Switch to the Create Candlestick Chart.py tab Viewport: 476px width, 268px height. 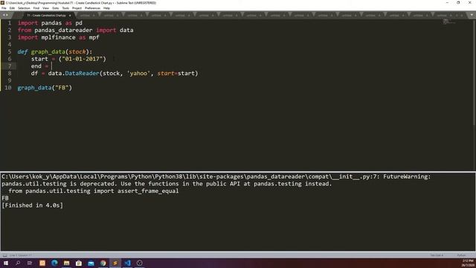click(45, 15)
